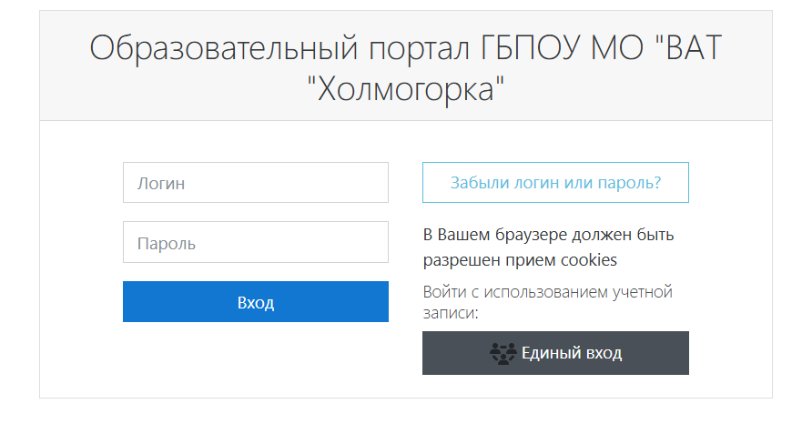Click the Войти с использованием учетной записи label
The width and height of the screenshot is (802, 424).
pos(546,303)
